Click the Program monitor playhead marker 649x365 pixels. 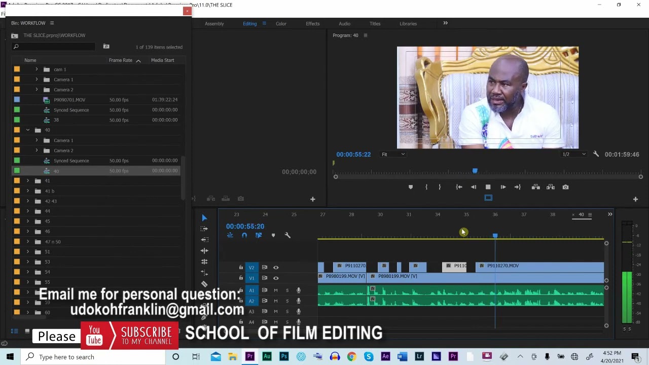[475, 171]
